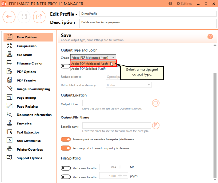Click the Text Extraction icon
Viewport: 218px width, 183px height.
point(10,132)
